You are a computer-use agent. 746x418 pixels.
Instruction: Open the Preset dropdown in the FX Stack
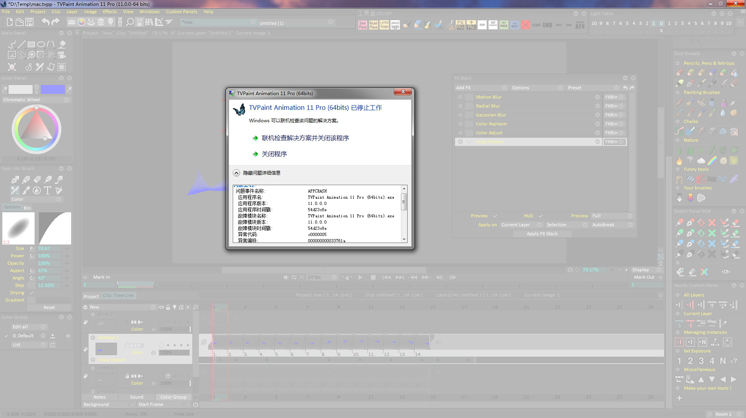593,88
